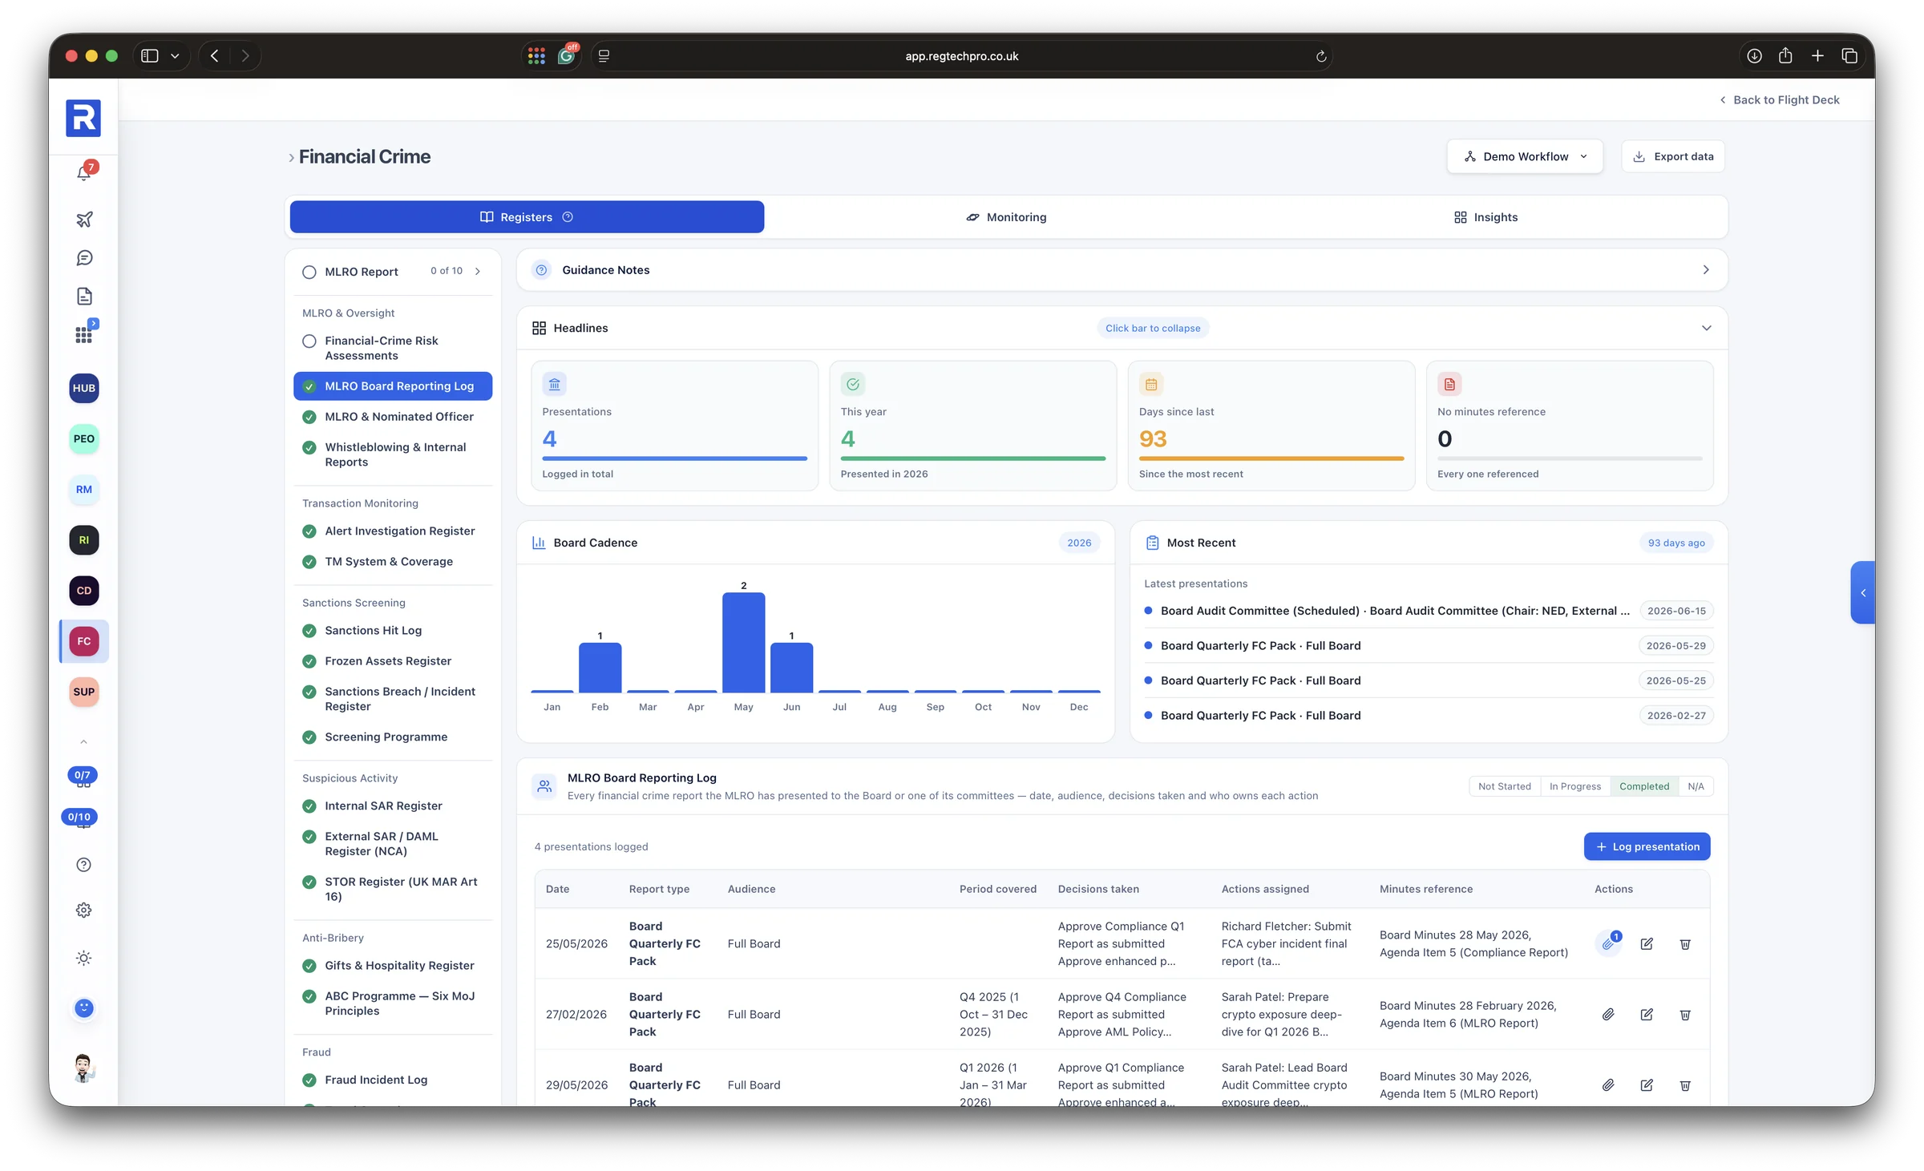Viewport: 1924px width, 1171px height.
Task: Click Log presentation button
Action: [1647, 846]
